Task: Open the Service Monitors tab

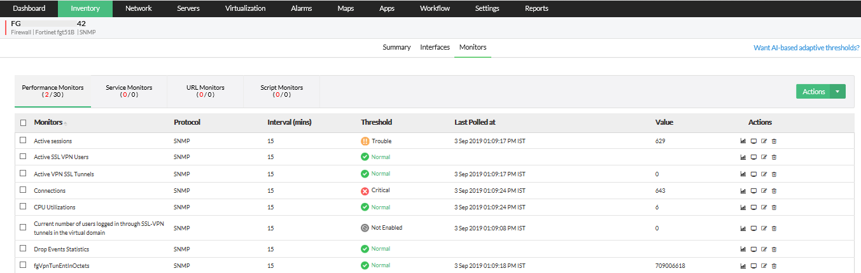Action: click(129, 91)
